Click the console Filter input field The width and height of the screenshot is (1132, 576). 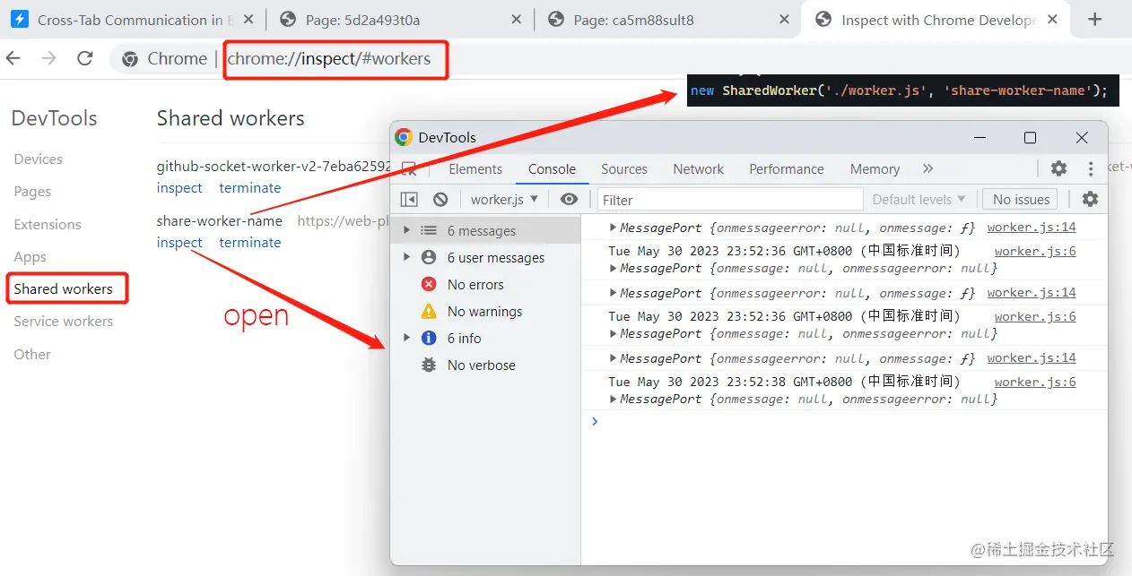click(730, 200)
